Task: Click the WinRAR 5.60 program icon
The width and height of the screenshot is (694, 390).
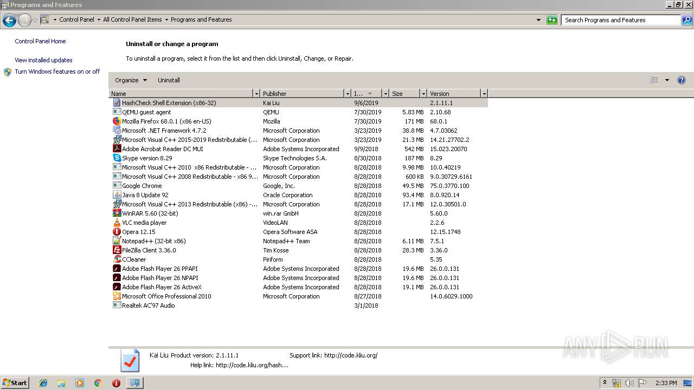Action: [117, 213]
